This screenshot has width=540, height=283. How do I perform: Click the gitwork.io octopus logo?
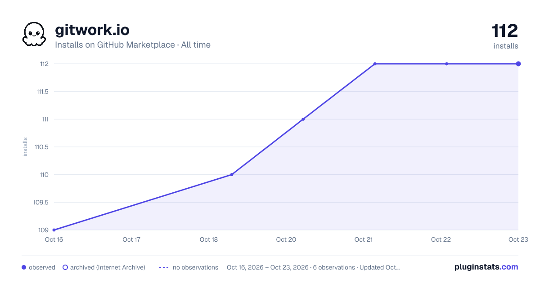pos(34,34)
